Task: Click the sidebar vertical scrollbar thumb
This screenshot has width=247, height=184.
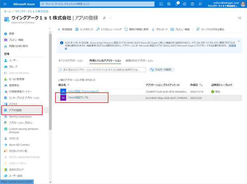Action: [50, 82]
